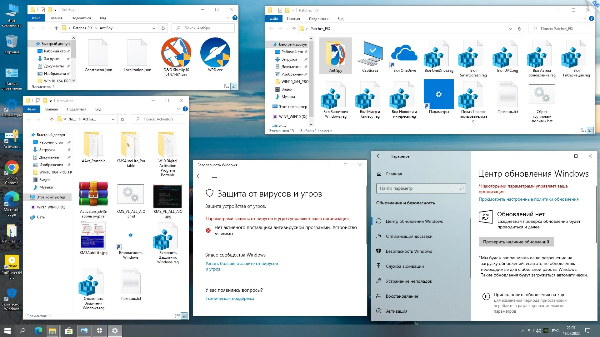This screenshot has height=337, width=600.
Task: Expand address dropdown in AntiSpy window
Action: (153, 28)
